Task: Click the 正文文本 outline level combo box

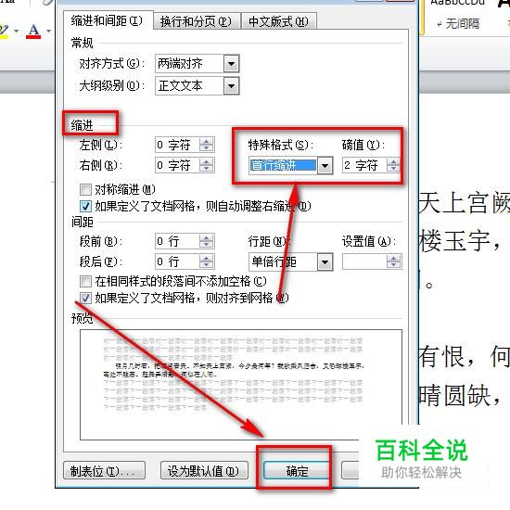Action: [x=198, y=86]
